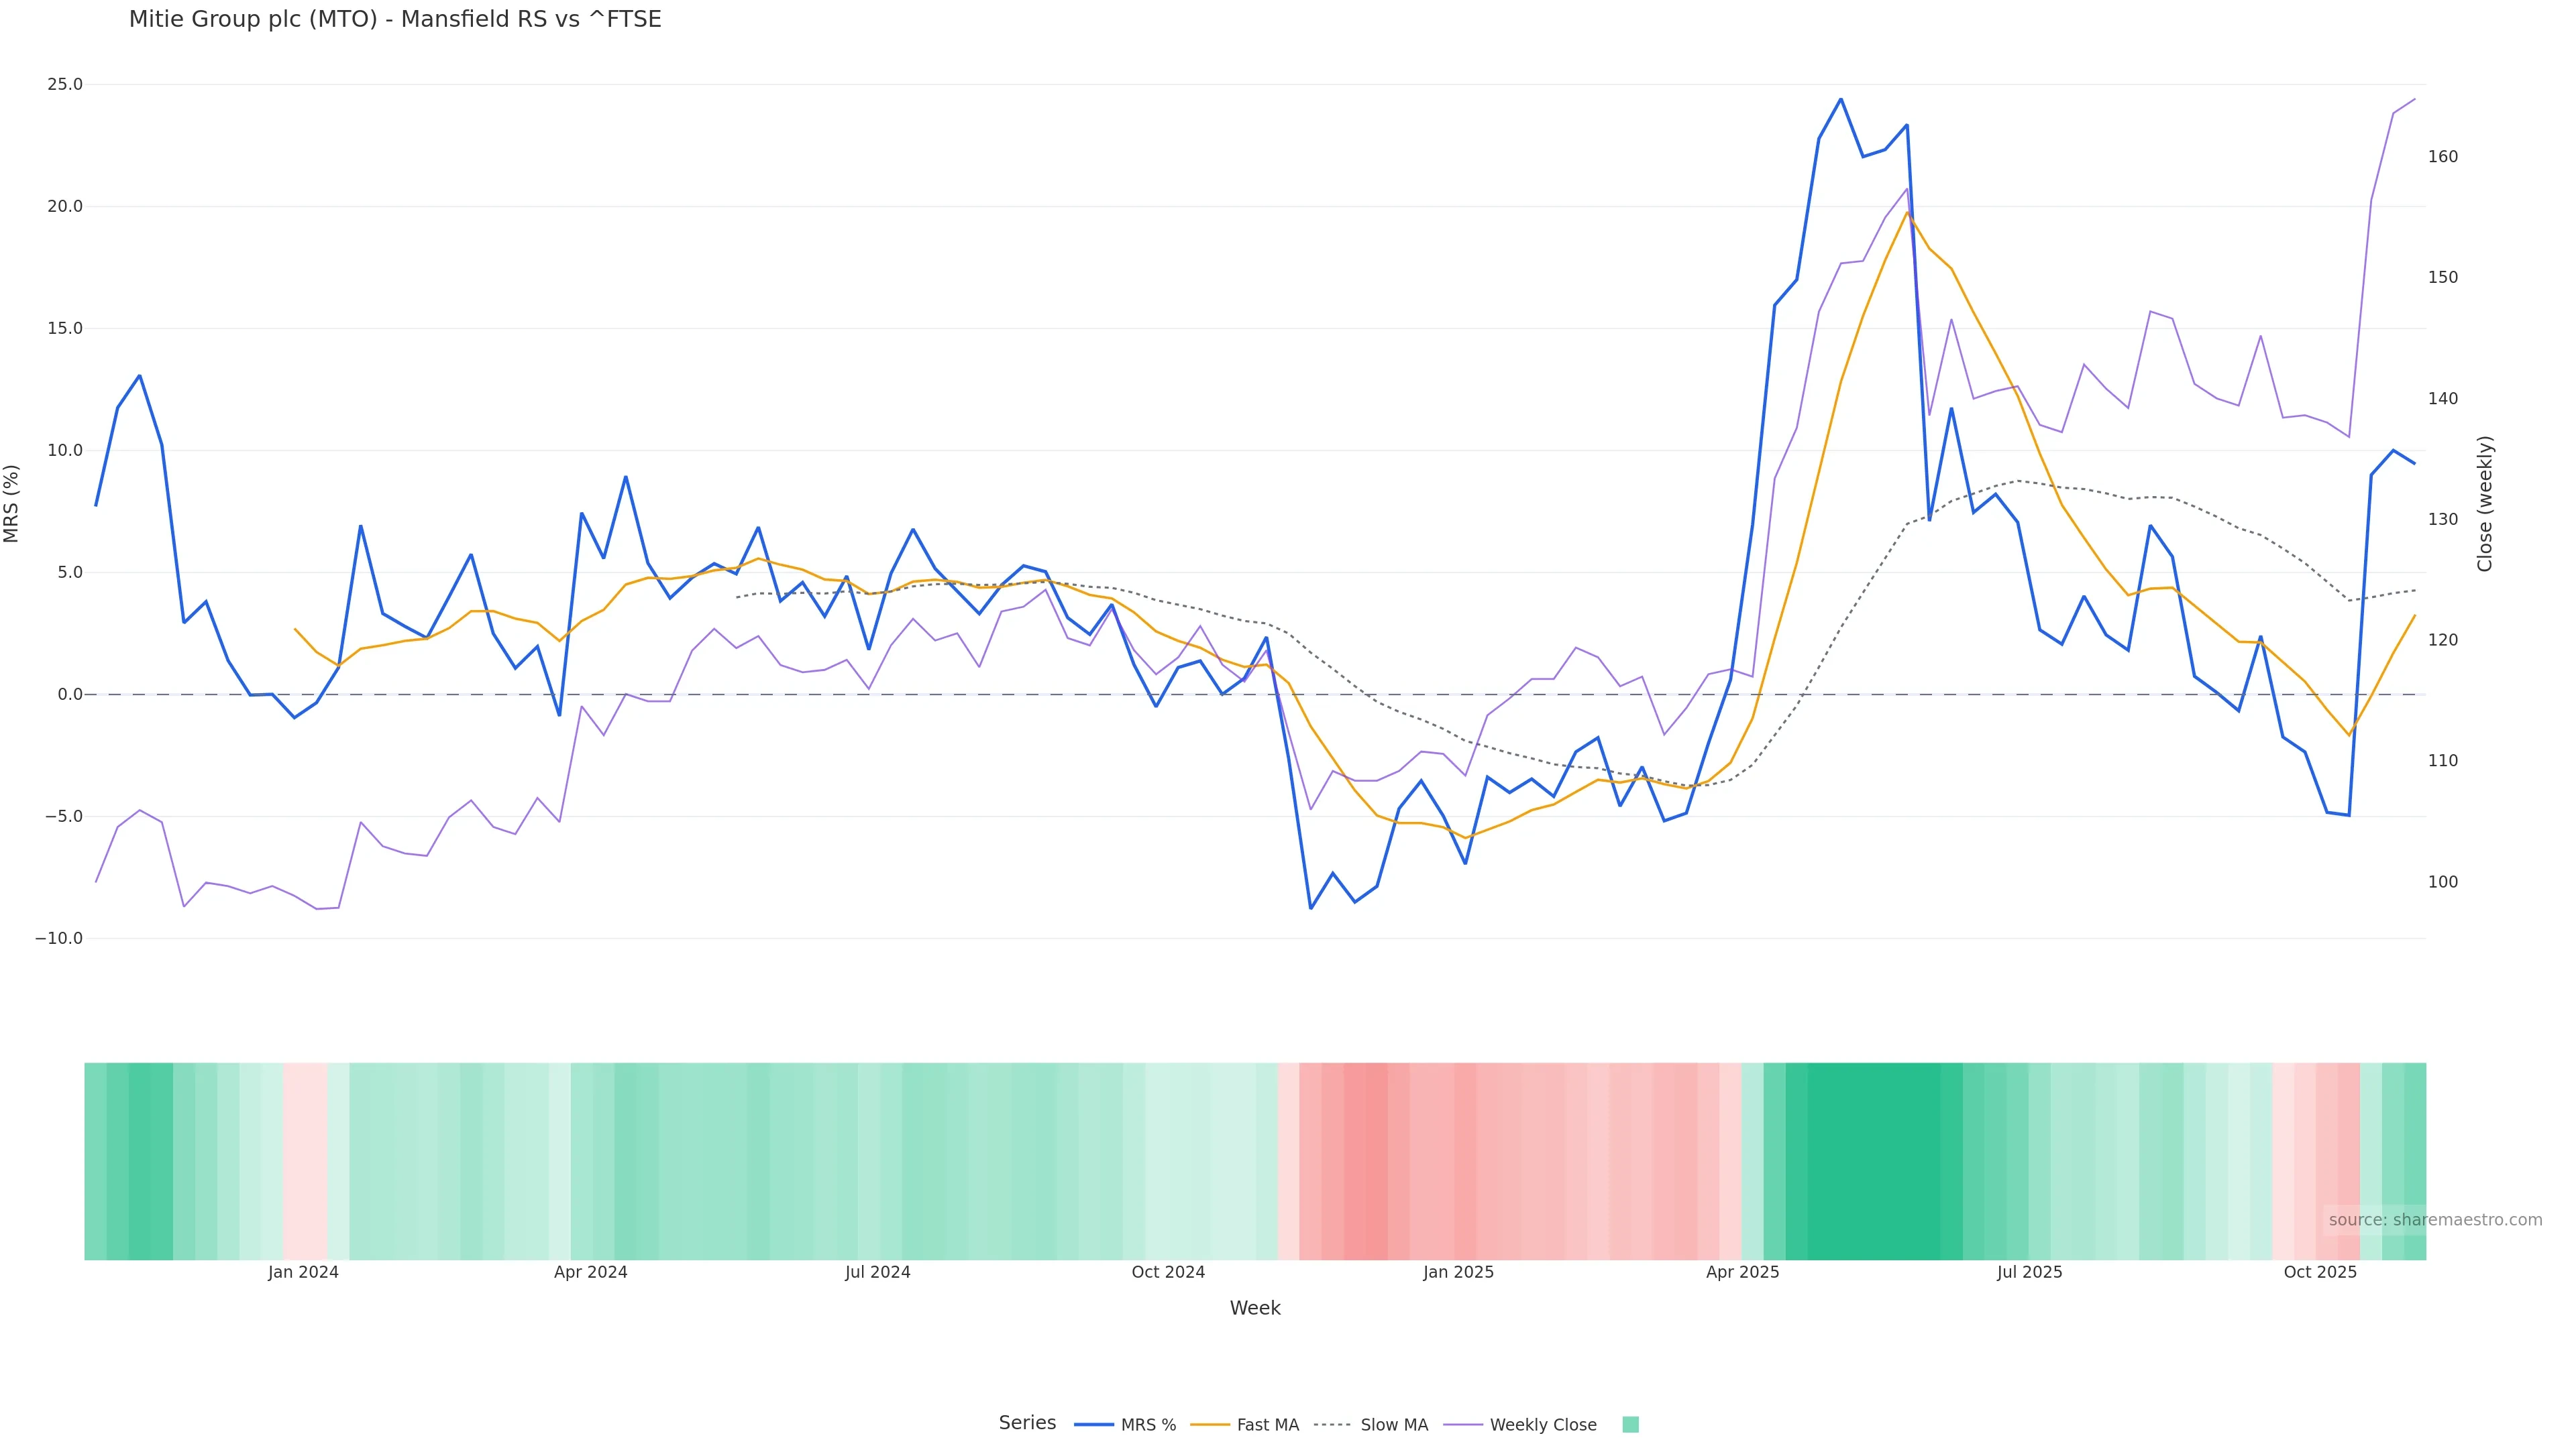Click the Apr 2024 axis label
Screen dimensions: 2576x1448
[590, 1272]
